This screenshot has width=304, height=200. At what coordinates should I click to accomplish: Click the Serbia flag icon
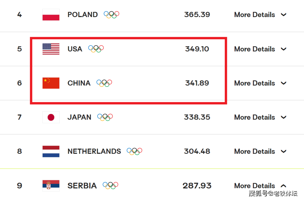(x=51, y=186)
